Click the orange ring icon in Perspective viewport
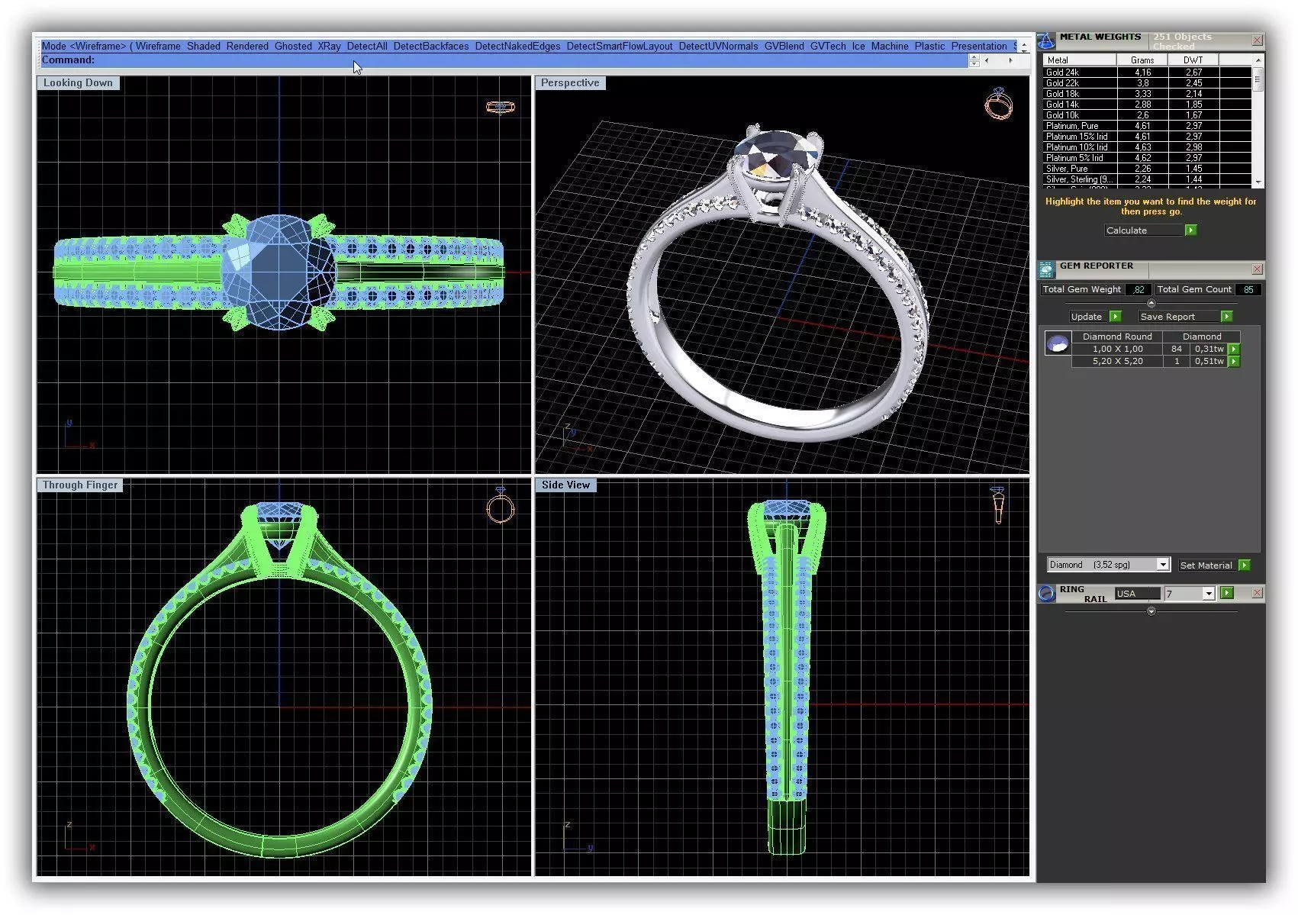The width and height of the screenshot is (1298, 915). (998, 103)
